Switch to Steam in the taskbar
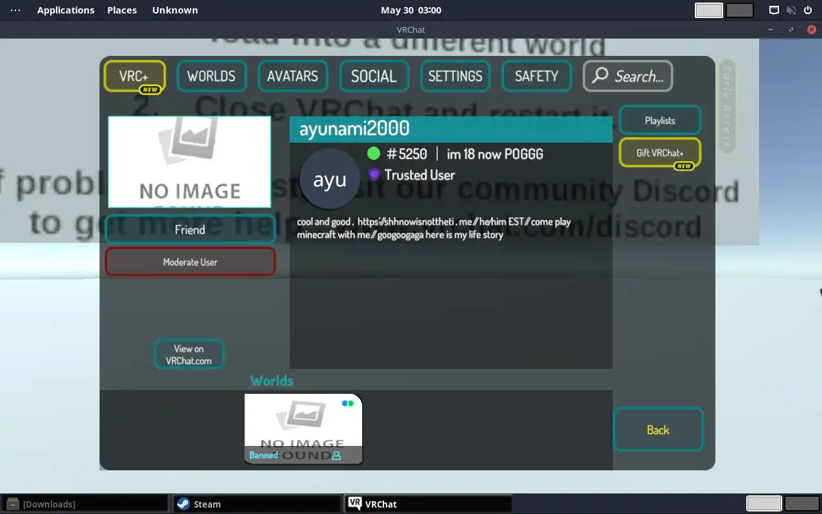This screenshot has width=822, height=514. 256,504
